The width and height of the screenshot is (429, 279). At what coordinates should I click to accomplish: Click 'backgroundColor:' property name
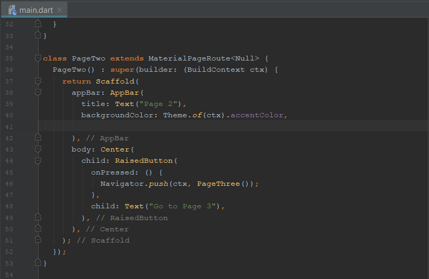pos(120,115)
